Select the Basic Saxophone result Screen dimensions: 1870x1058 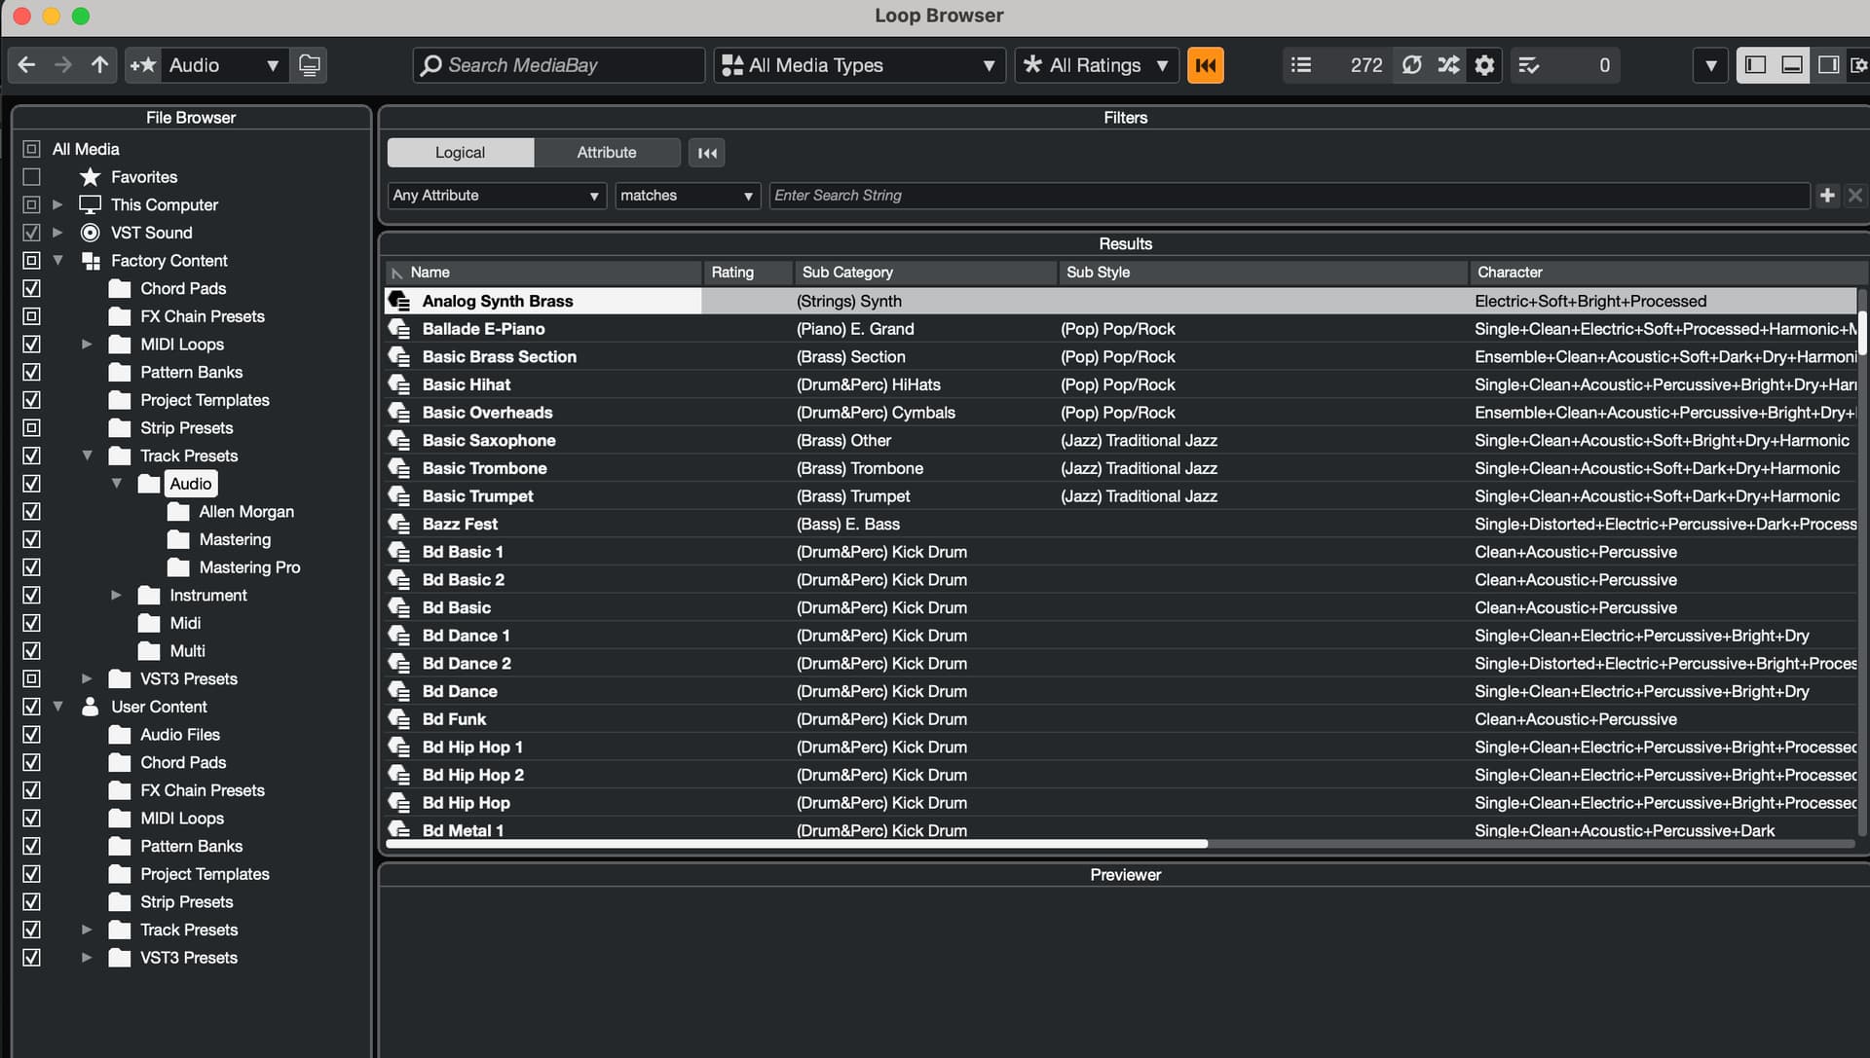(x=489, y=441)
